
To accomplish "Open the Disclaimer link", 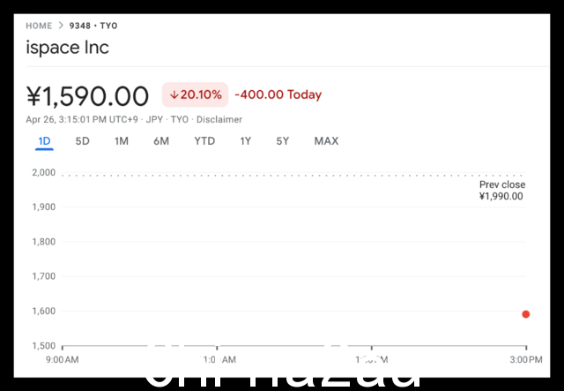I will [219, 119].
